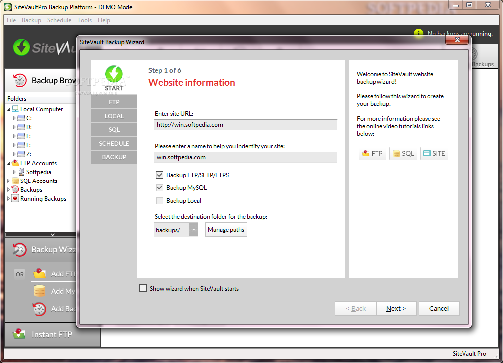
Task: Open the Help menu
Action: click(x=104, y=20)
